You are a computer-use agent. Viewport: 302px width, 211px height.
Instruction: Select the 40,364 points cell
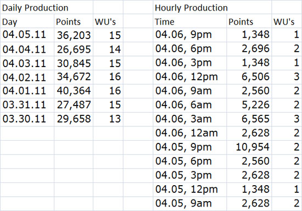point(74,91)
